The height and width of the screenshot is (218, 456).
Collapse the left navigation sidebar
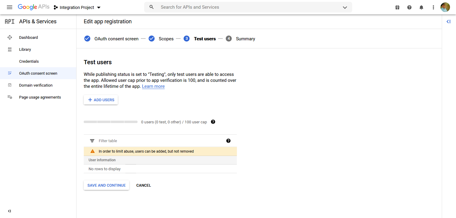pyautogui.click(x=10, y=211)
